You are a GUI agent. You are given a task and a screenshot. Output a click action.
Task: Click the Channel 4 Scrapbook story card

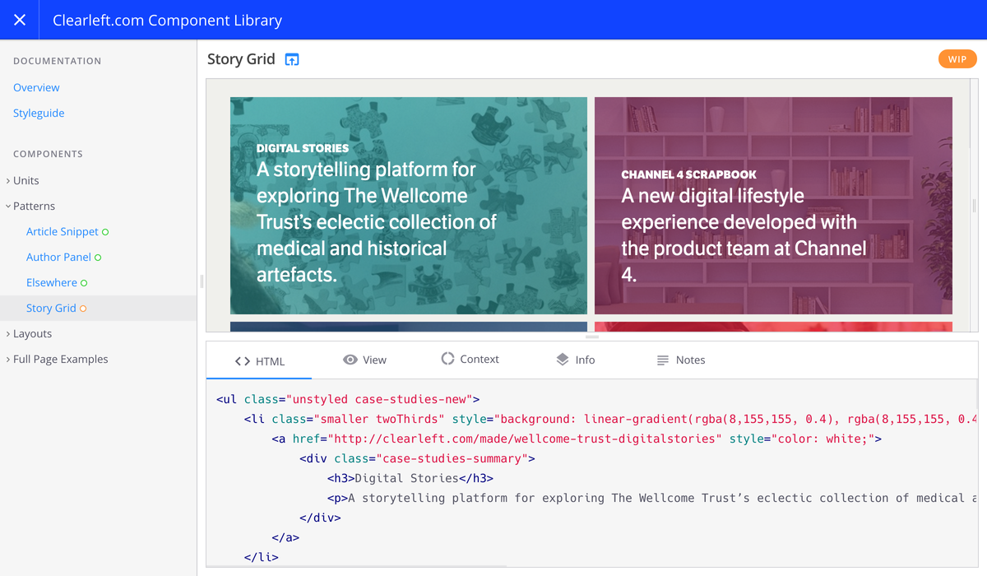pos(772,206)
